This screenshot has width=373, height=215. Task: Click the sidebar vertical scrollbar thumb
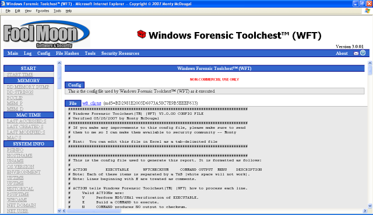[x=59, y=77]
